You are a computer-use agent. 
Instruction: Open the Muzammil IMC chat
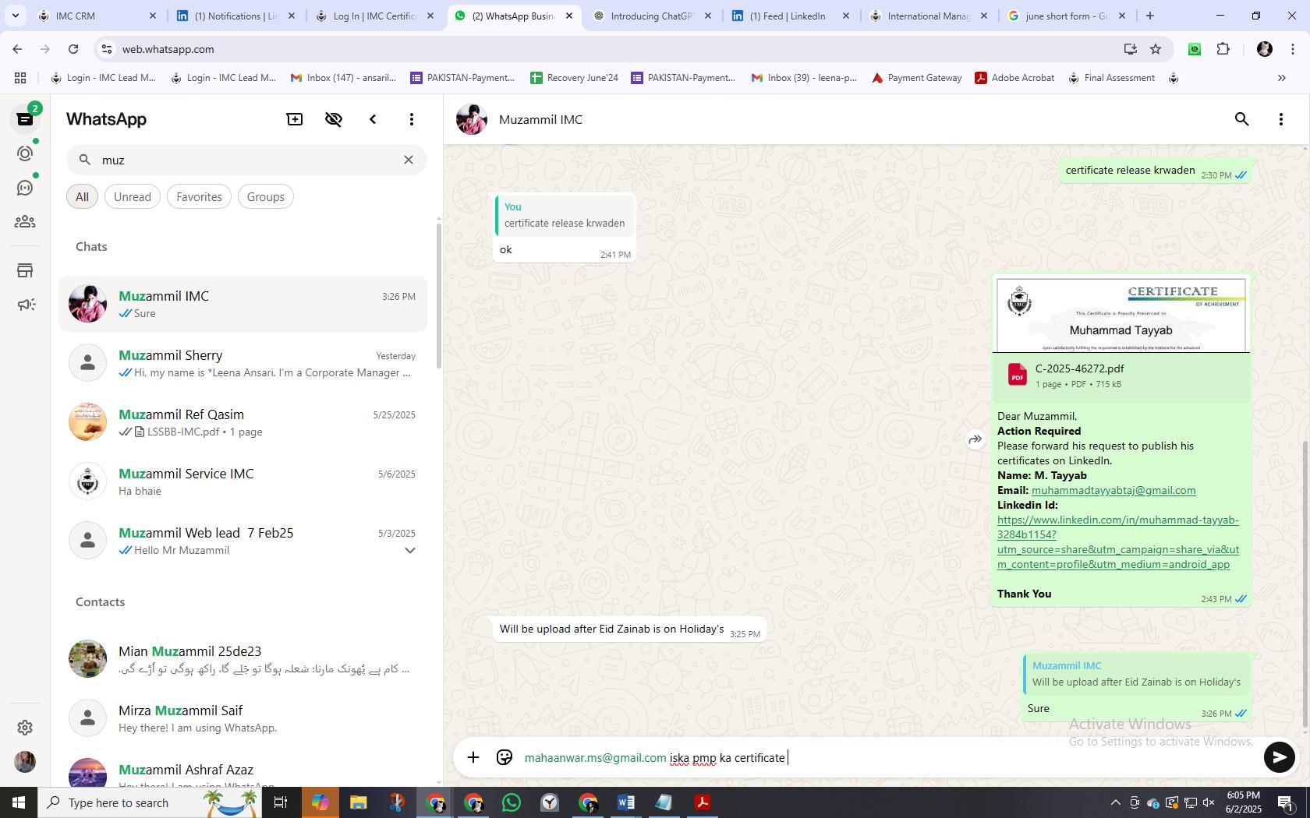pyautogui.click(x=243, y=304)
